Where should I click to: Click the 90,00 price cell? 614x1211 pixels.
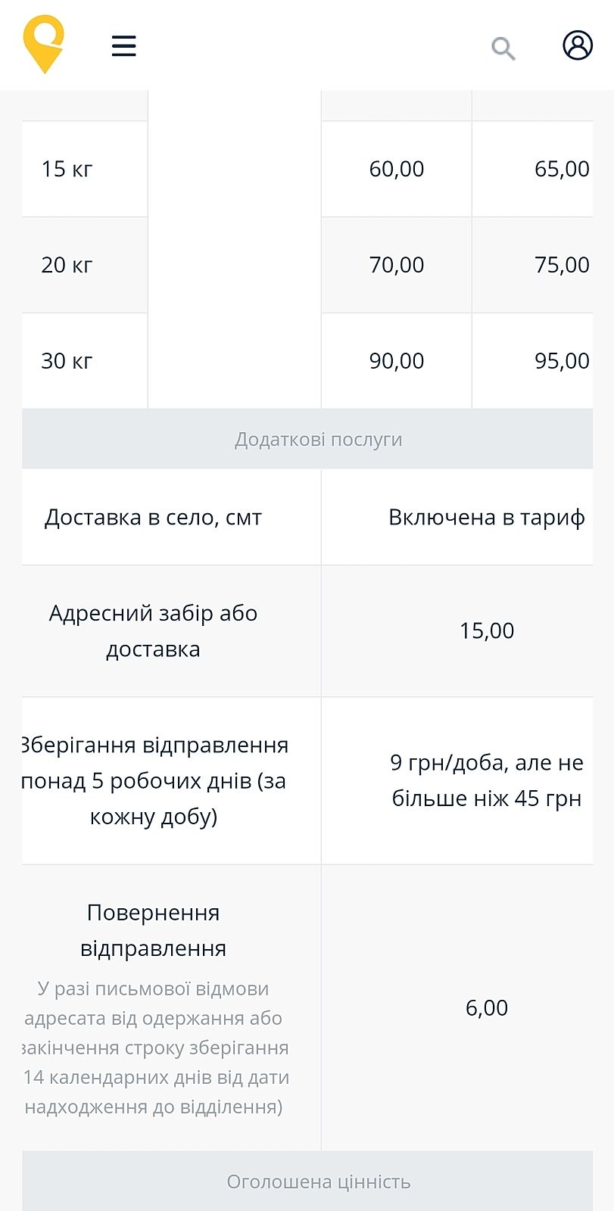click(x=396, y=361)
